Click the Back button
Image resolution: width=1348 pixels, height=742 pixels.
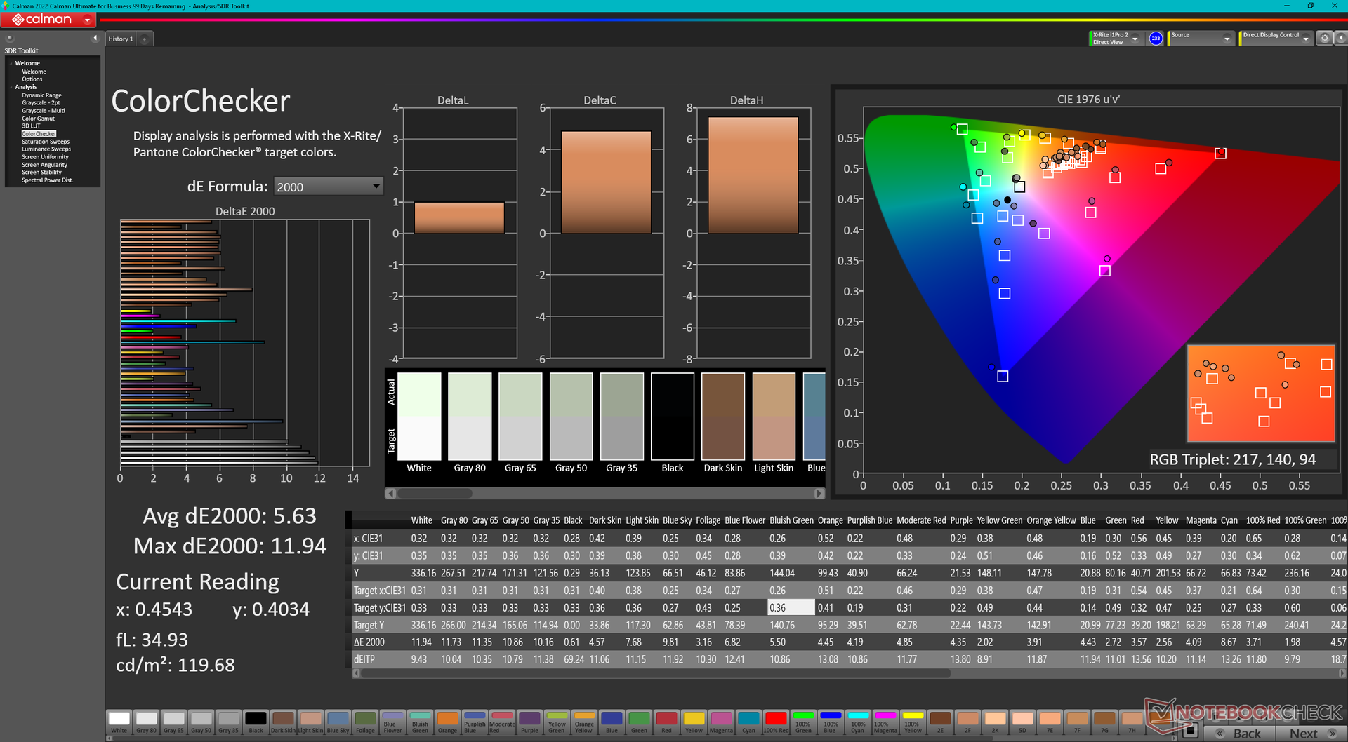[1239, 734]
